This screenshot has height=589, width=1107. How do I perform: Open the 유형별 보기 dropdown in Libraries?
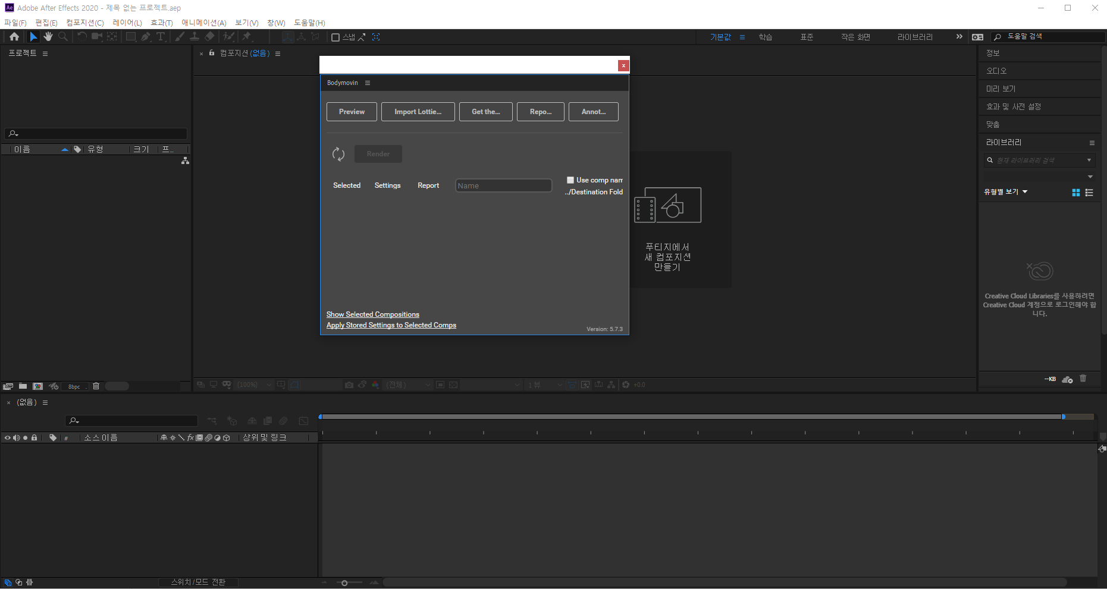[1006, 192]
